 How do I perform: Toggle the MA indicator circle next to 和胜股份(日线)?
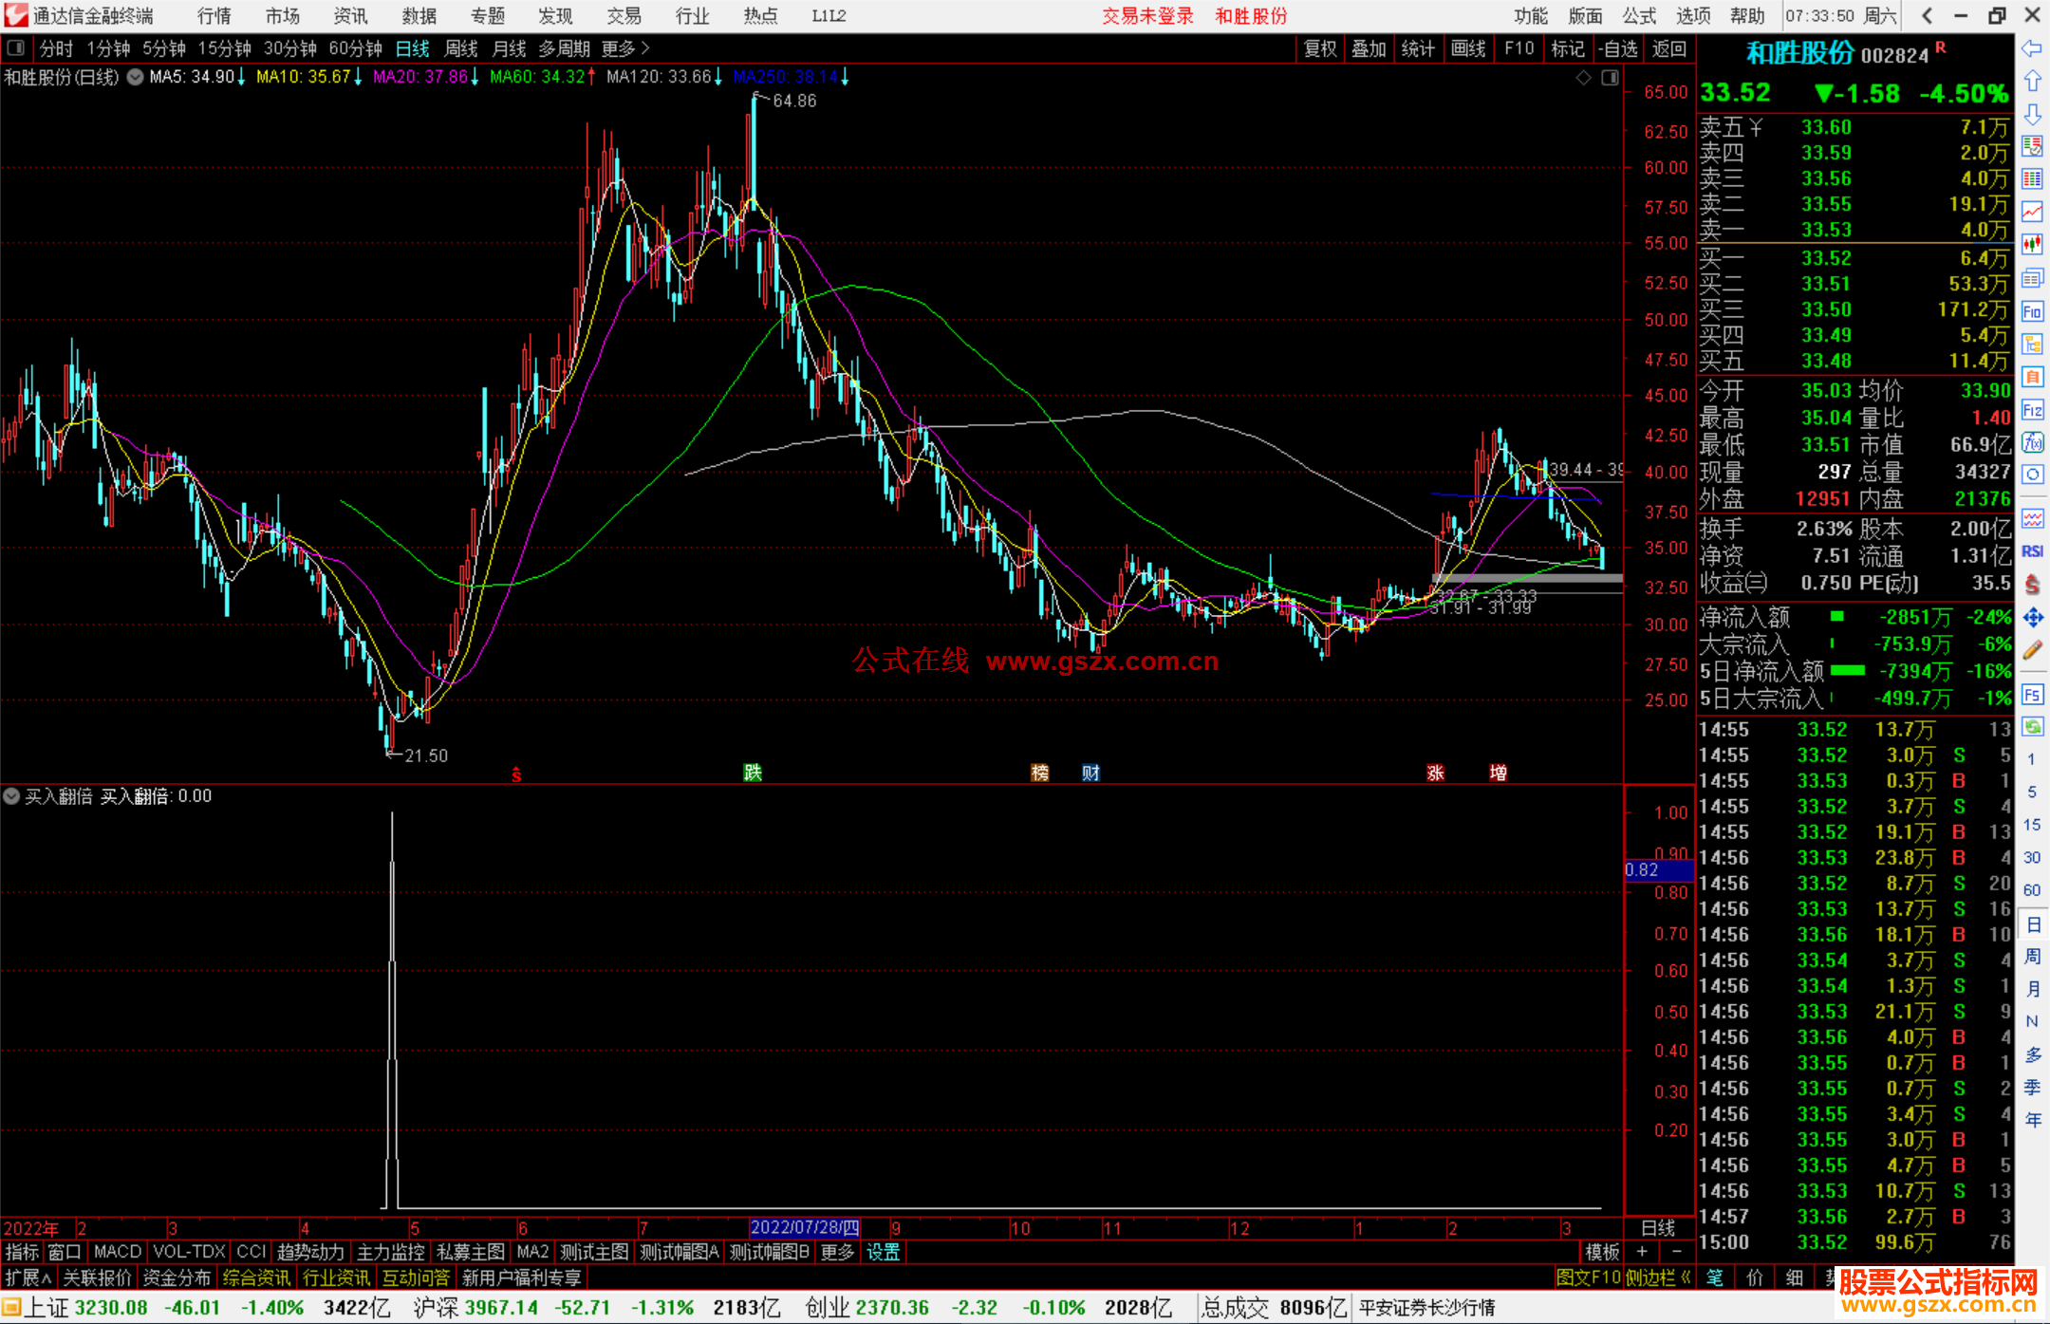click(x=136, y=77)
